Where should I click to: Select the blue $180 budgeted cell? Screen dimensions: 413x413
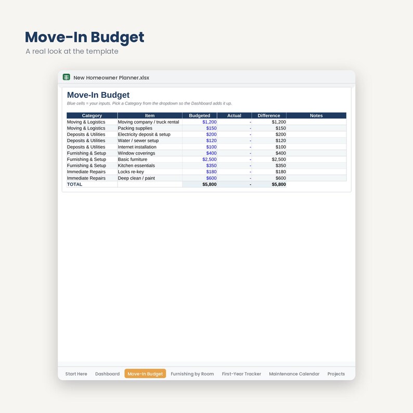tap(200, 172)
